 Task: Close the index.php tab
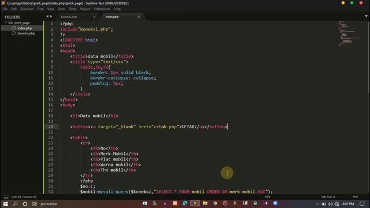click(x=139, y=17)
